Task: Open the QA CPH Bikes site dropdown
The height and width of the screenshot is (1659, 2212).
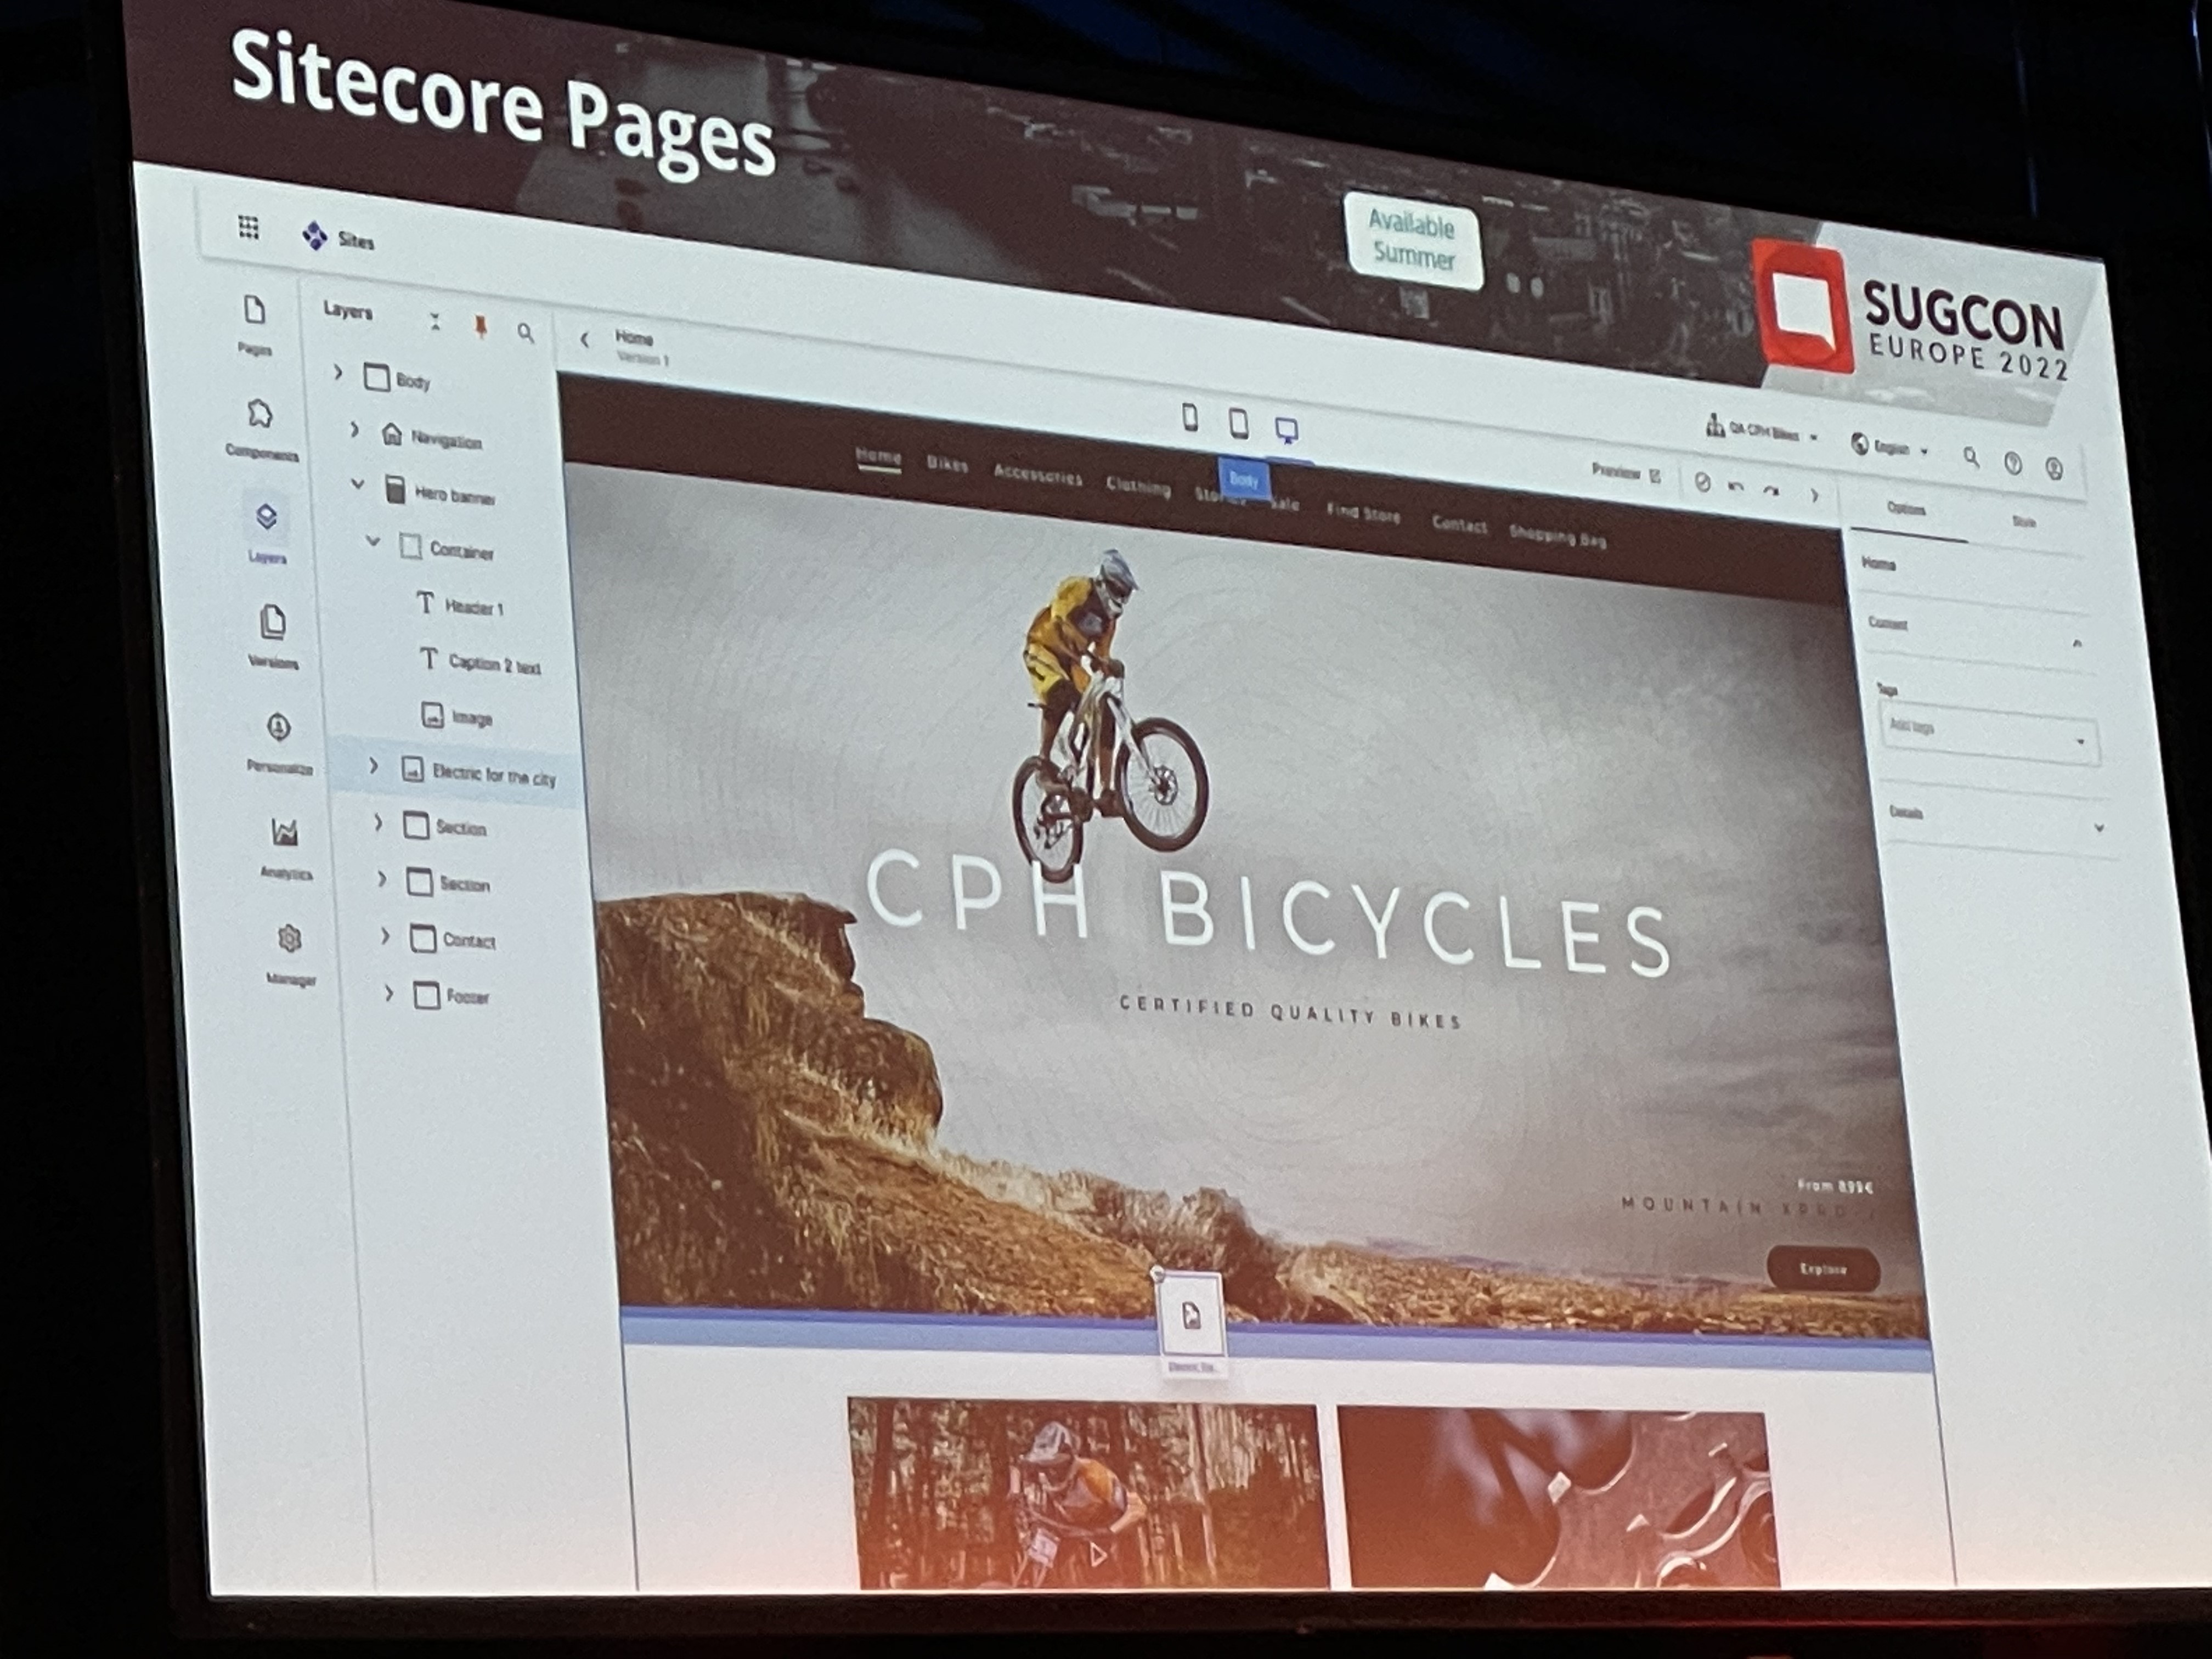Action: point(1761,431)
